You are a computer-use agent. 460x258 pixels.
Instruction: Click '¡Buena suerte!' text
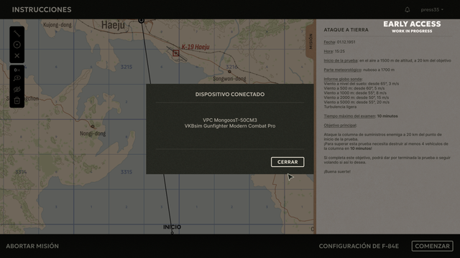[x=337, y=171]
